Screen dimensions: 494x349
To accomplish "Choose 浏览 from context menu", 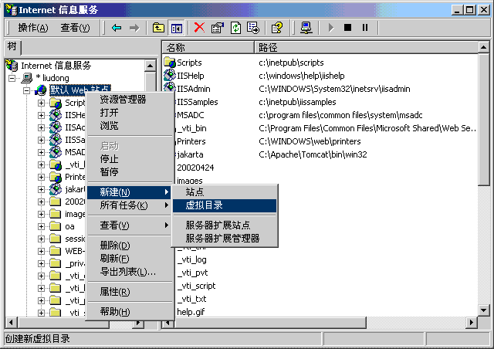I will tap(130, 126).
